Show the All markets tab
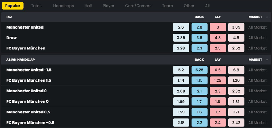272x128 pixels. (x=207, y=6)
